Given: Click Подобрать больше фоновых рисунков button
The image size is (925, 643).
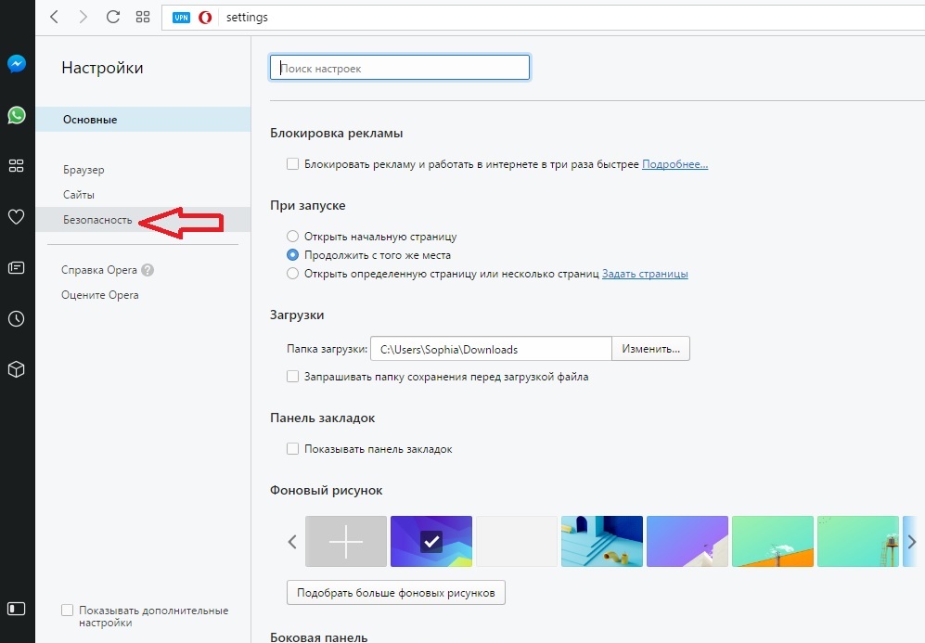Looking at the screenshot, I should [396, 593].
